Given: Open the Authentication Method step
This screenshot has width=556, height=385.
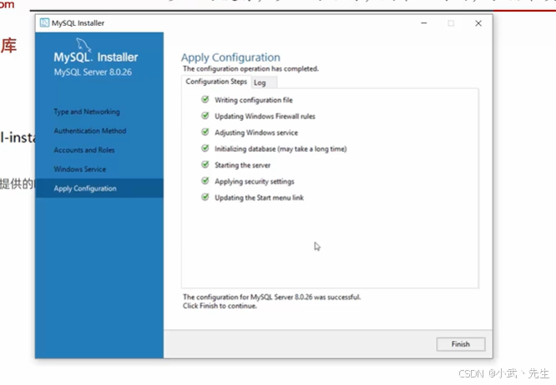Looking at the screenshot, I should coord(90,131).
